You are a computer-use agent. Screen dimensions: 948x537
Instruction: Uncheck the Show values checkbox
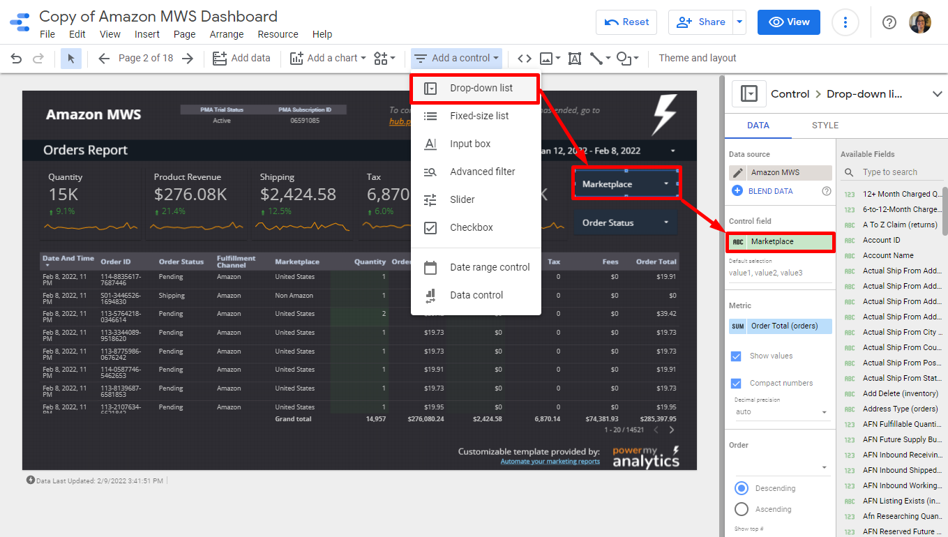click(736, 356)
